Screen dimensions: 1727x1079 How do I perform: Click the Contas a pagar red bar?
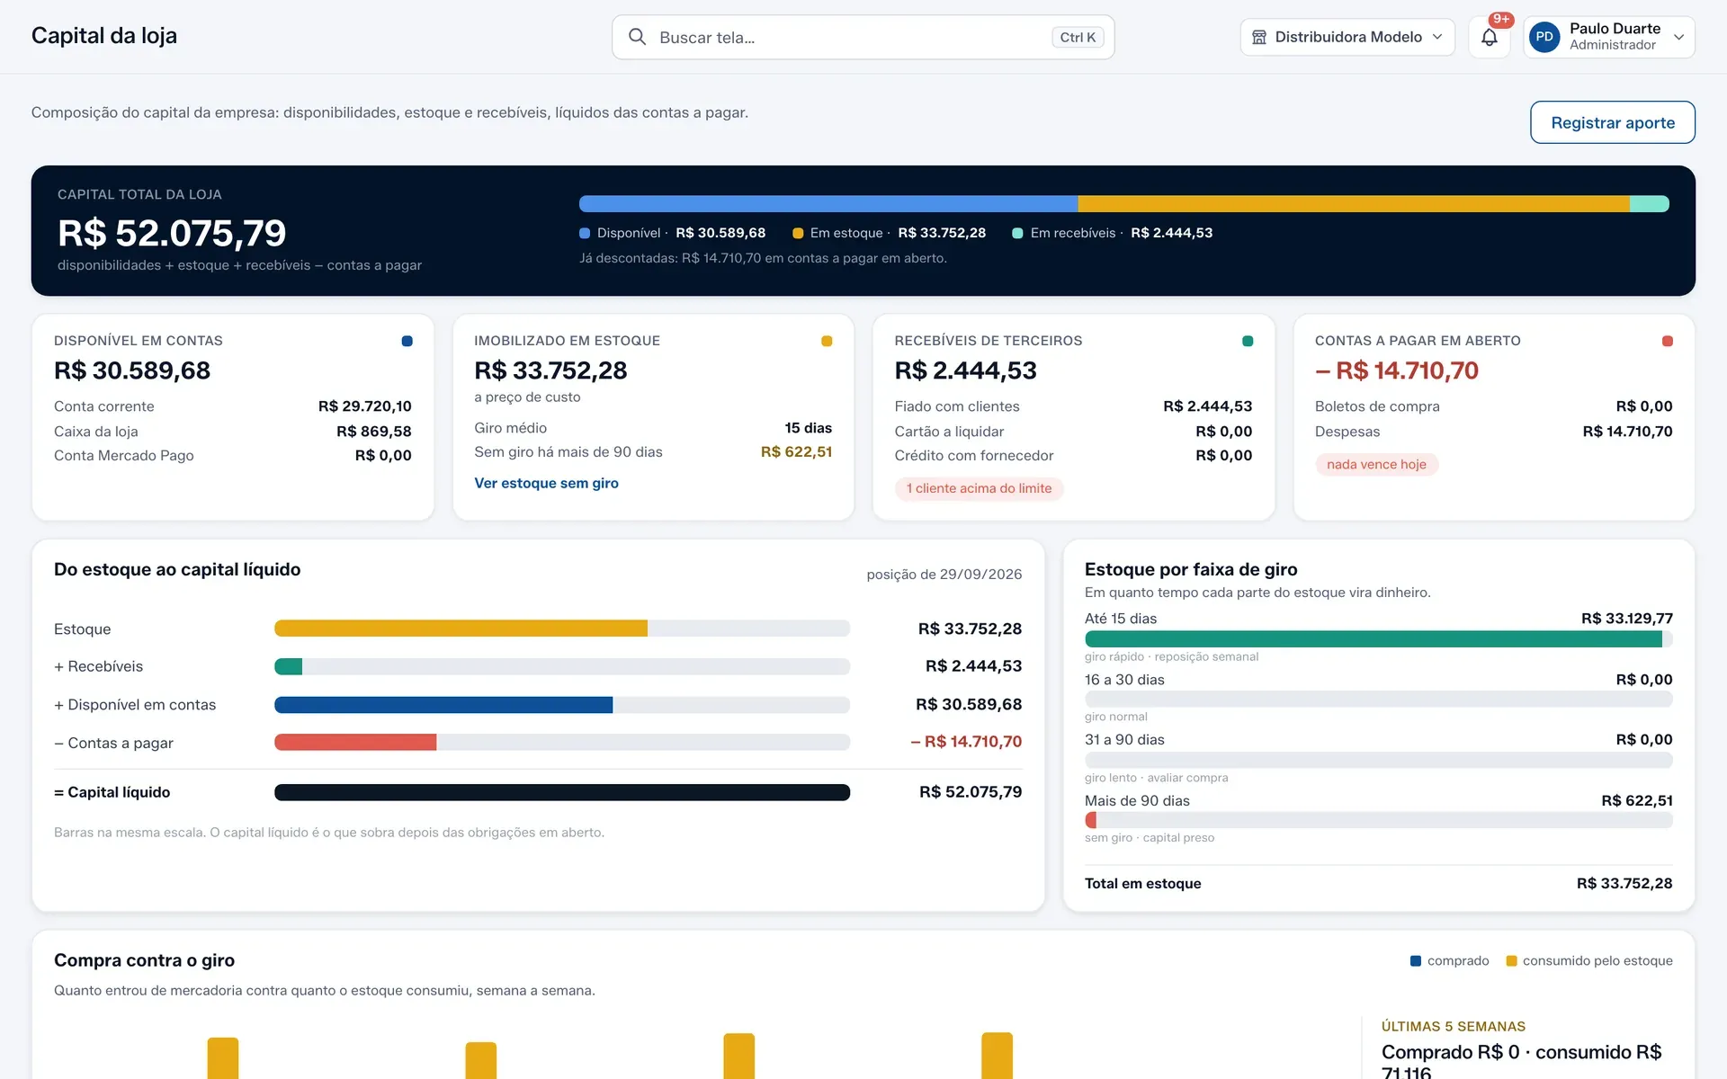[x=355, y=743]
